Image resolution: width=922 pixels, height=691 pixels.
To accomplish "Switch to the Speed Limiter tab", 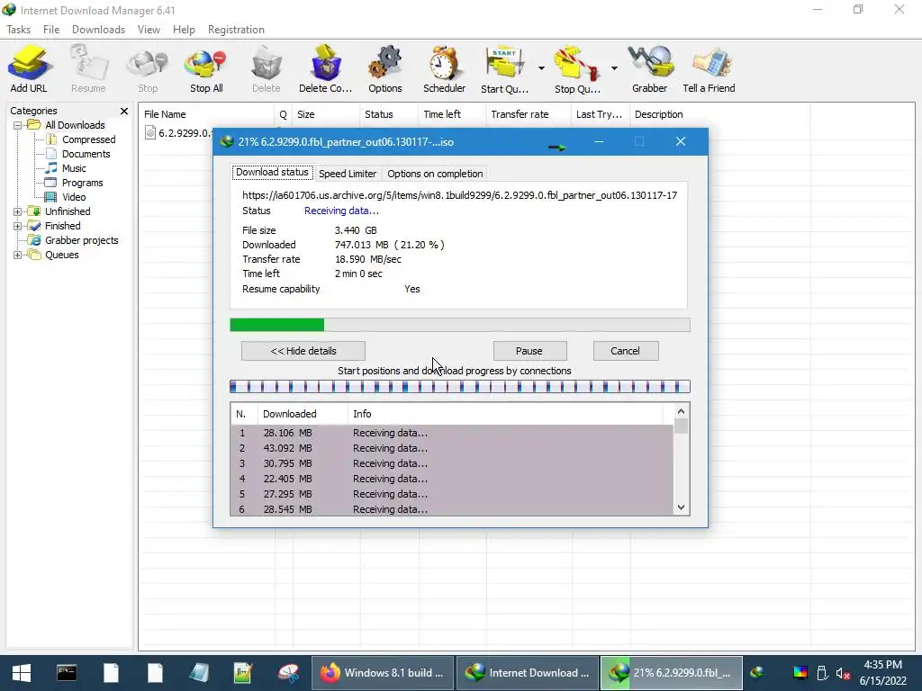I will pos(348,174).
